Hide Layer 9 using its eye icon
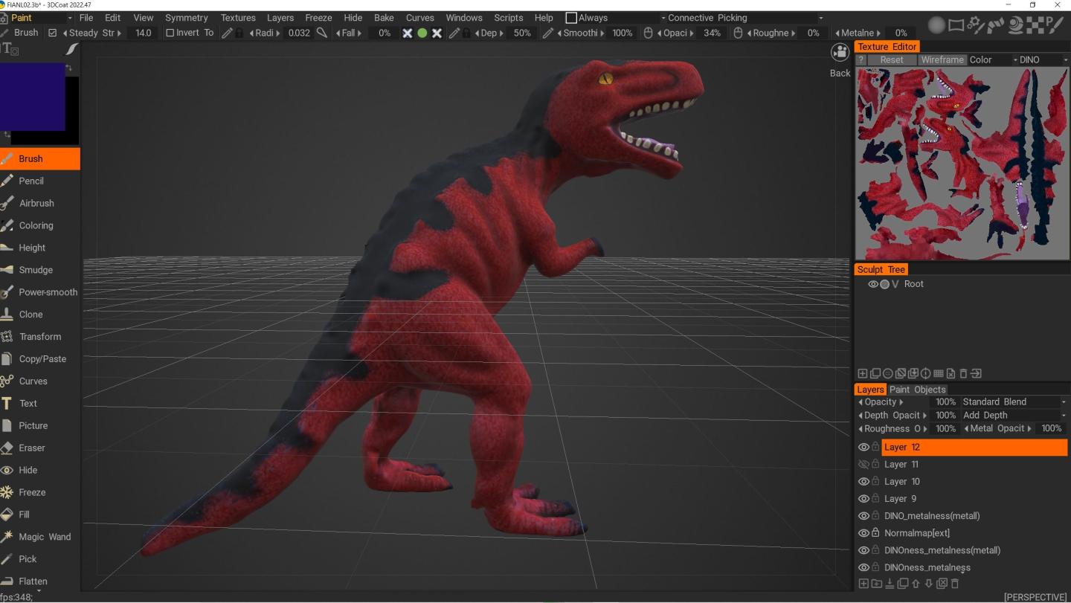 click(863, 499)
